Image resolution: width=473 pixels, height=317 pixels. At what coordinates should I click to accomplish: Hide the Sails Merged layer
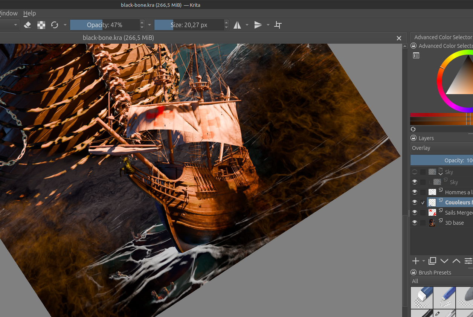click(x=415, y=213)
